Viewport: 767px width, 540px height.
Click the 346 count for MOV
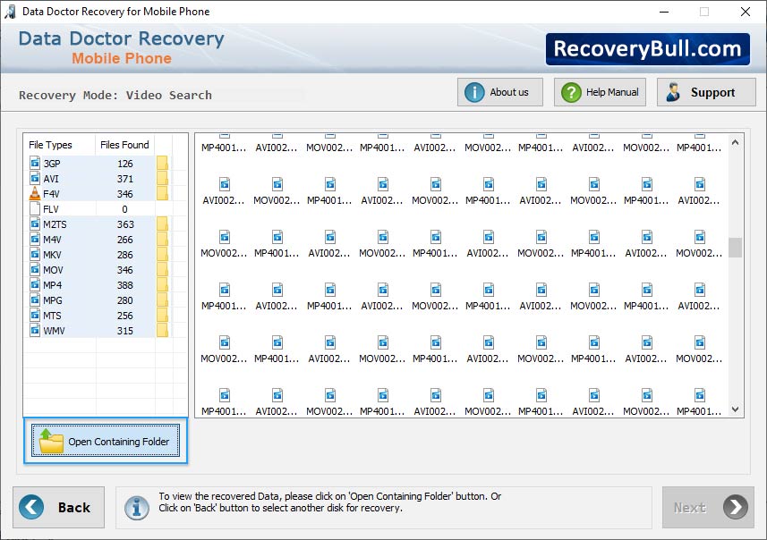[124, 269]
